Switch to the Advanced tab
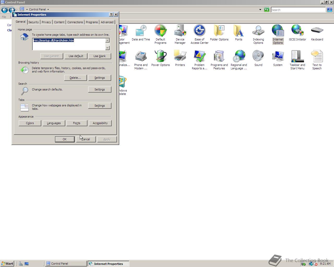Image resolution: width=334 pixels, height=267 pixels. pyautogui.click(x=107, y=22)
